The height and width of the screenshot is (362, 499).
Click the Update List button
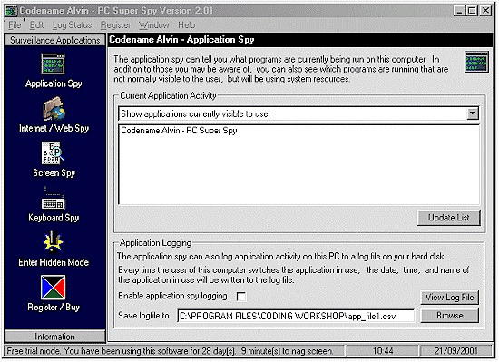coord(449,218)
